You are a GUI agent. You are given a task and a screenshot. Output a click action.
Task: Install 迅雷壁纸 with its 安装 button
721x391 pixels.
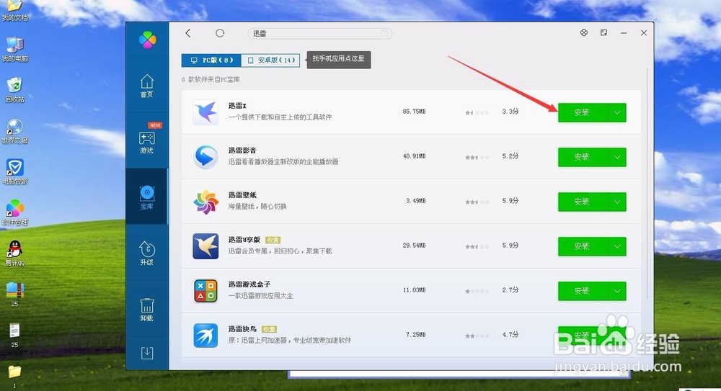(583, 202)
